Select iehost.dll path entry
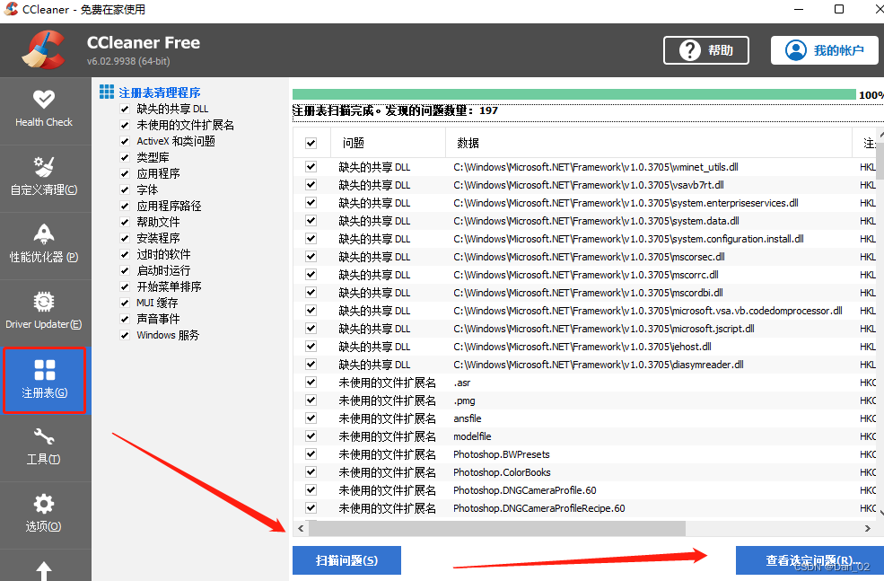This screenshot has width=884, height=581. pyautogui.click(x=582, y=347)
